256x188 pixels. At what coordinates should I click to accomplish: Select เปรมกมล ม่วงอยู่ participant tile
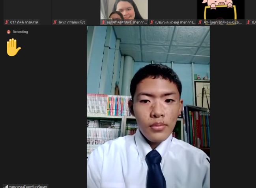172,10
